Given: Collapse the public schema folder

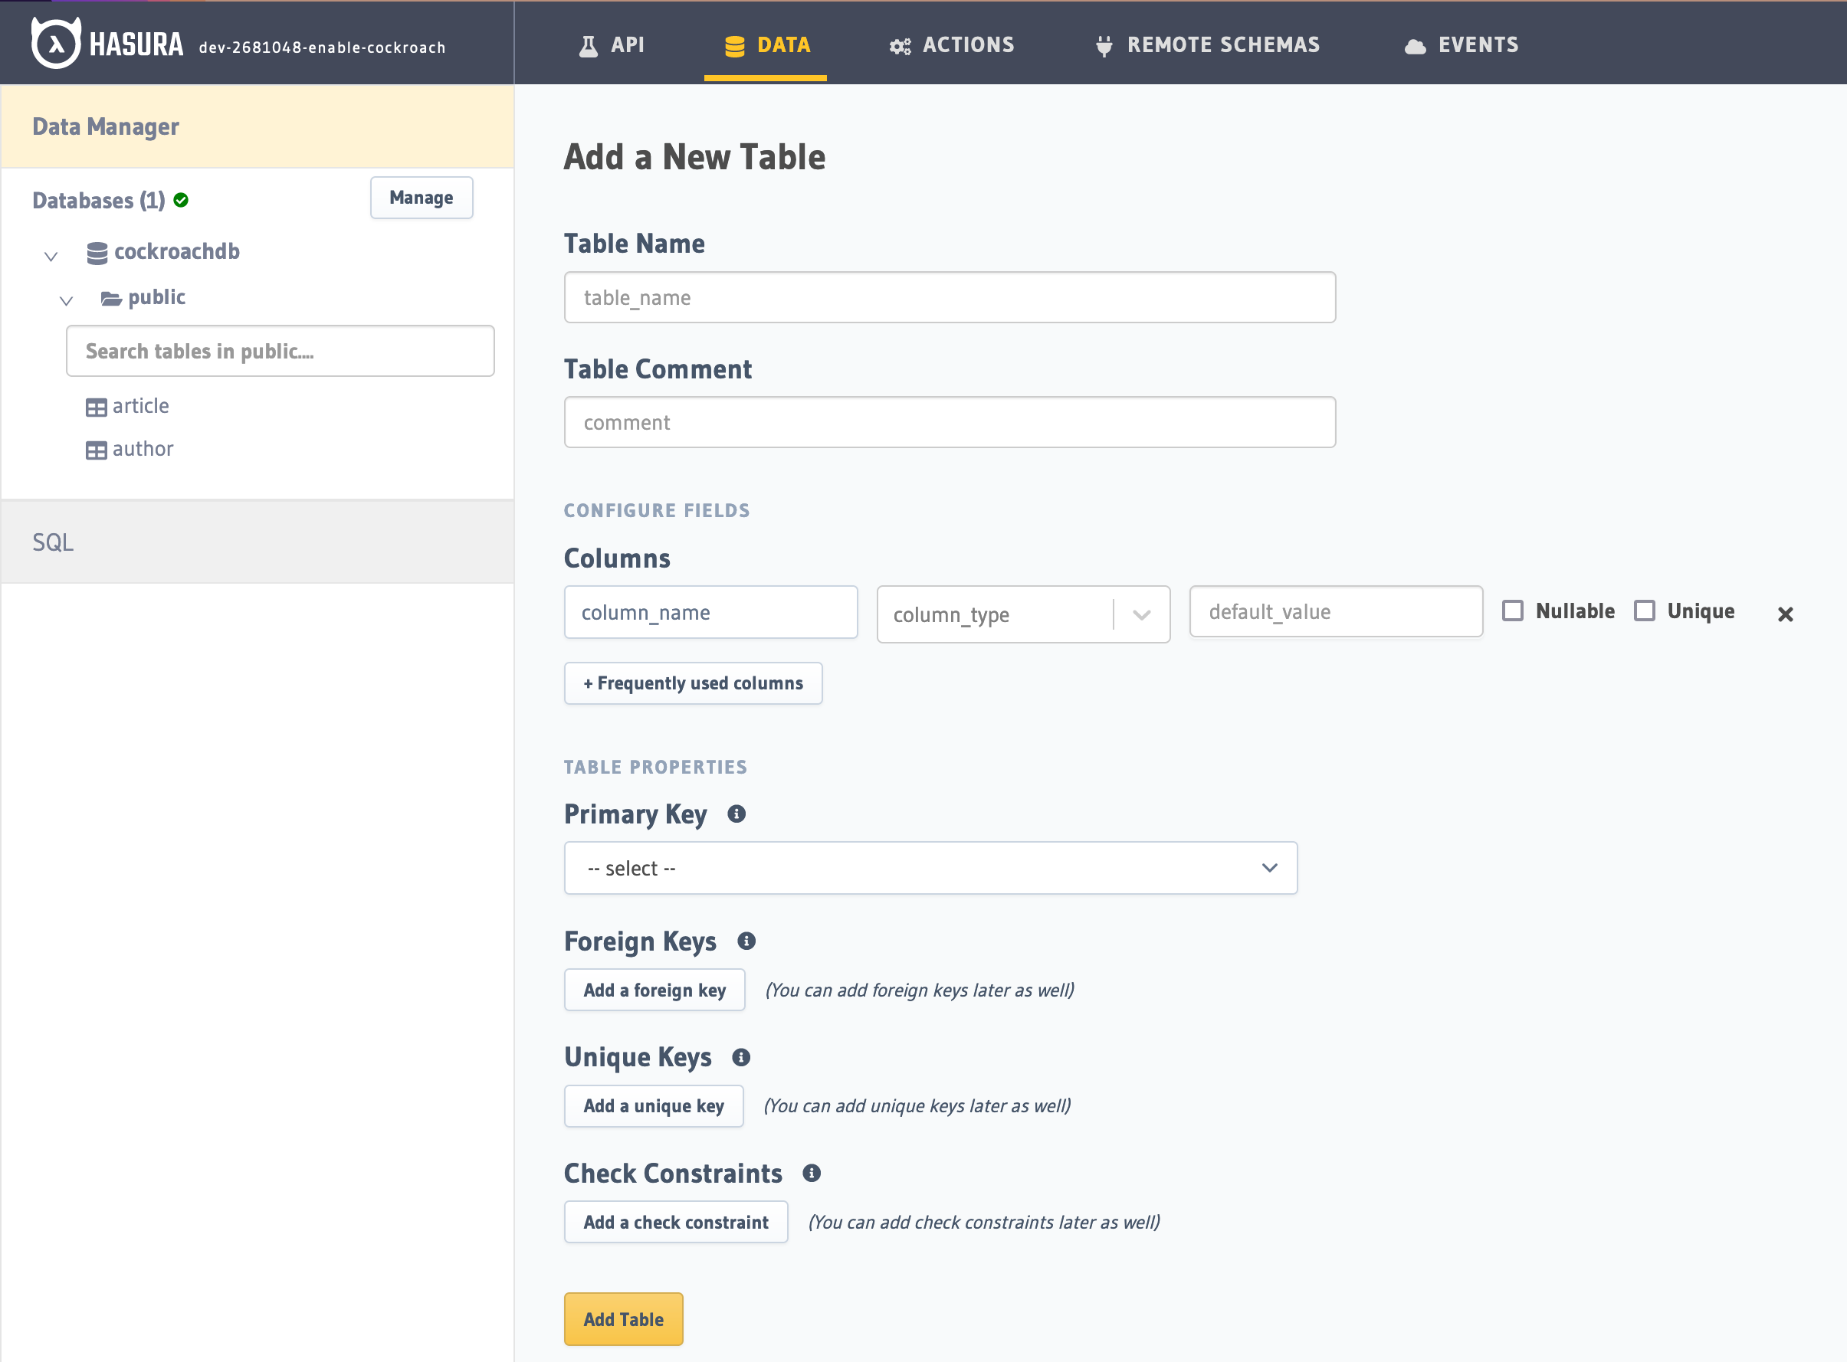Looking at the screenshot, I should pyautogui.click(x=66, y=300).
